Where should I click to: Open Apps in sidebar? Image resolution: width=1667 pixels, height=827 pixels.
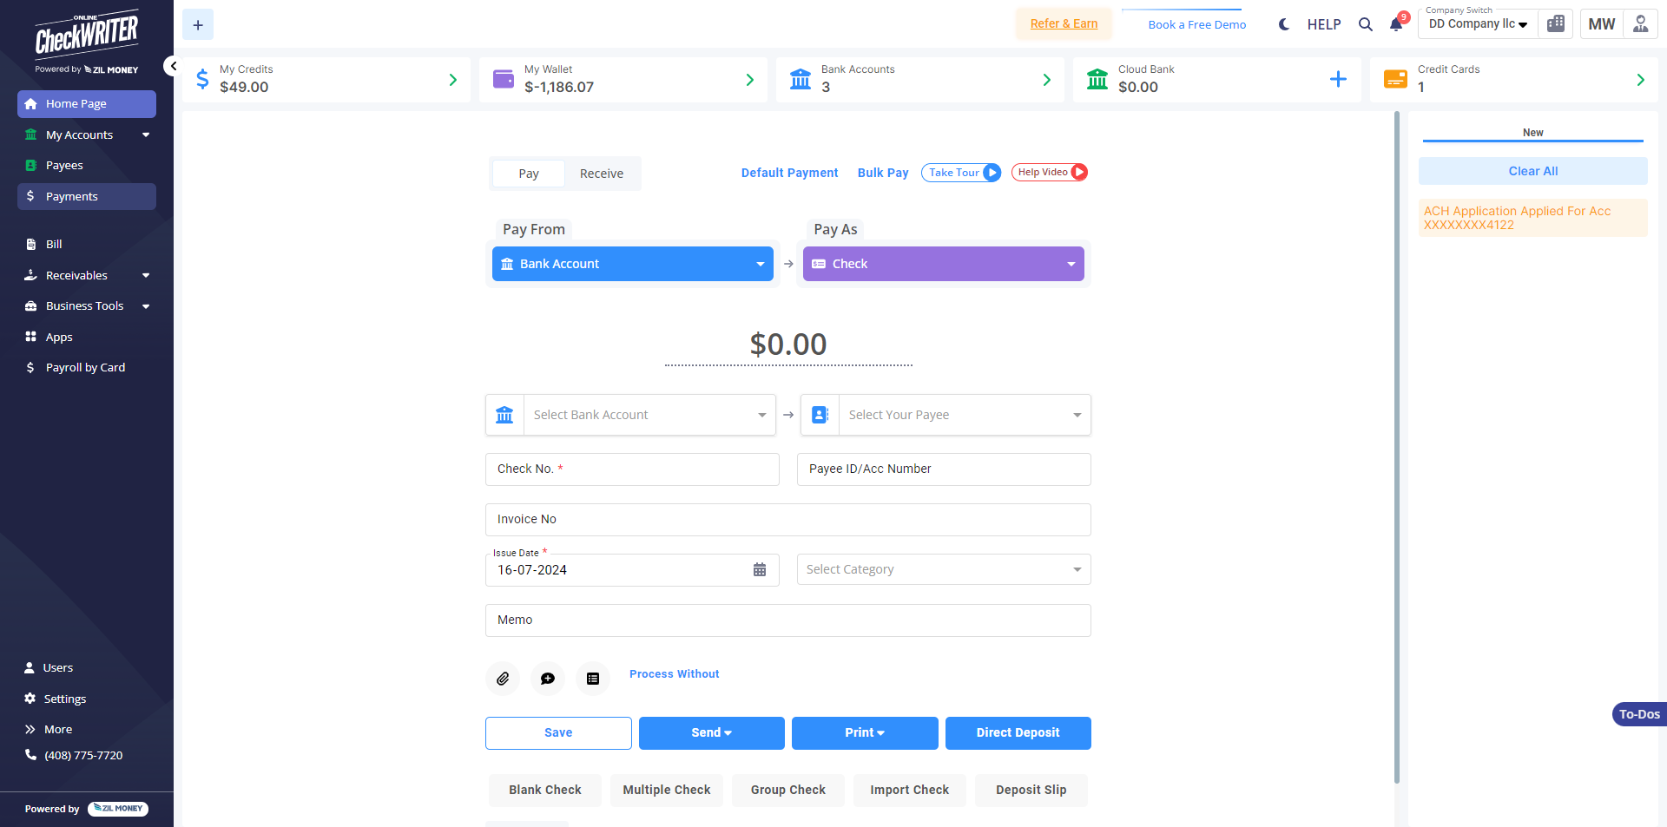coord(87,337)
